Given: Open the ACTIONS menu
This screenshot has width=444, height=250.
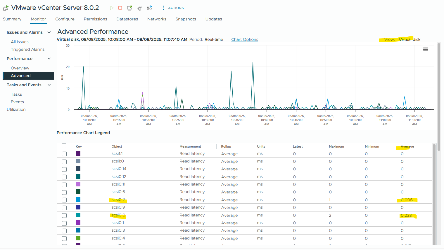Looking at the screenshot, I should point(173,8).
